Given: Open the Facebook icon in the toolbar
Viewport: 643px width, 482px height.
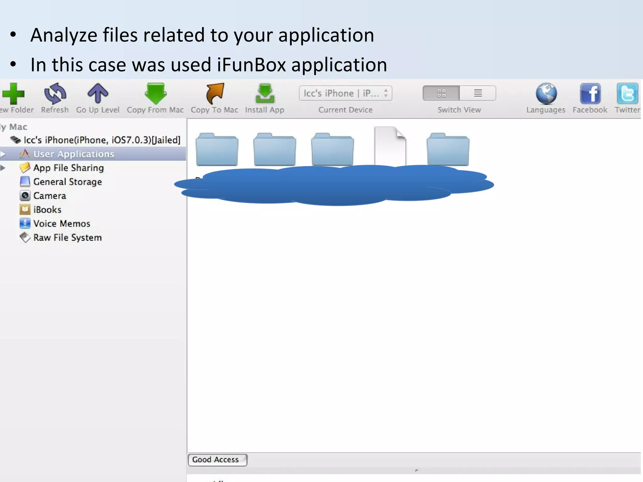Looking at the screenshot, I should pos(590,94).
